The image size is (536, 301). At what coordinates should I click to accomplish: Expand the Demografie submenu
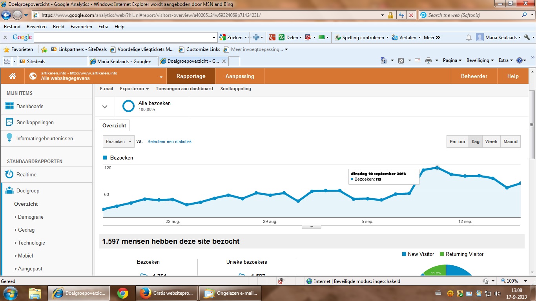[29, 217]
